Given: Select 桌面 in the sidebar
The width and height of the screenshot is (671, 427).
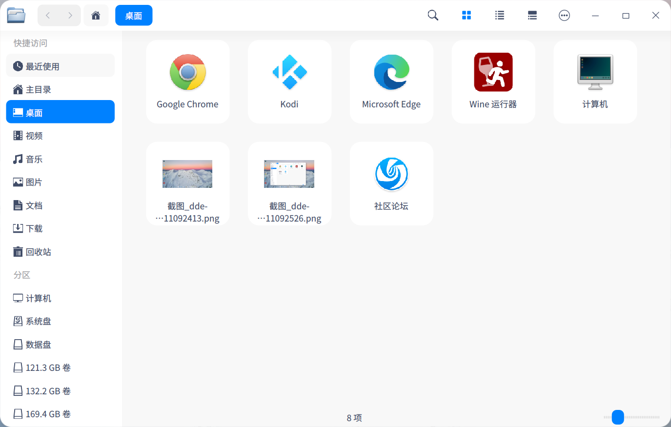Looking at the screenshot, I should (61, 112).
